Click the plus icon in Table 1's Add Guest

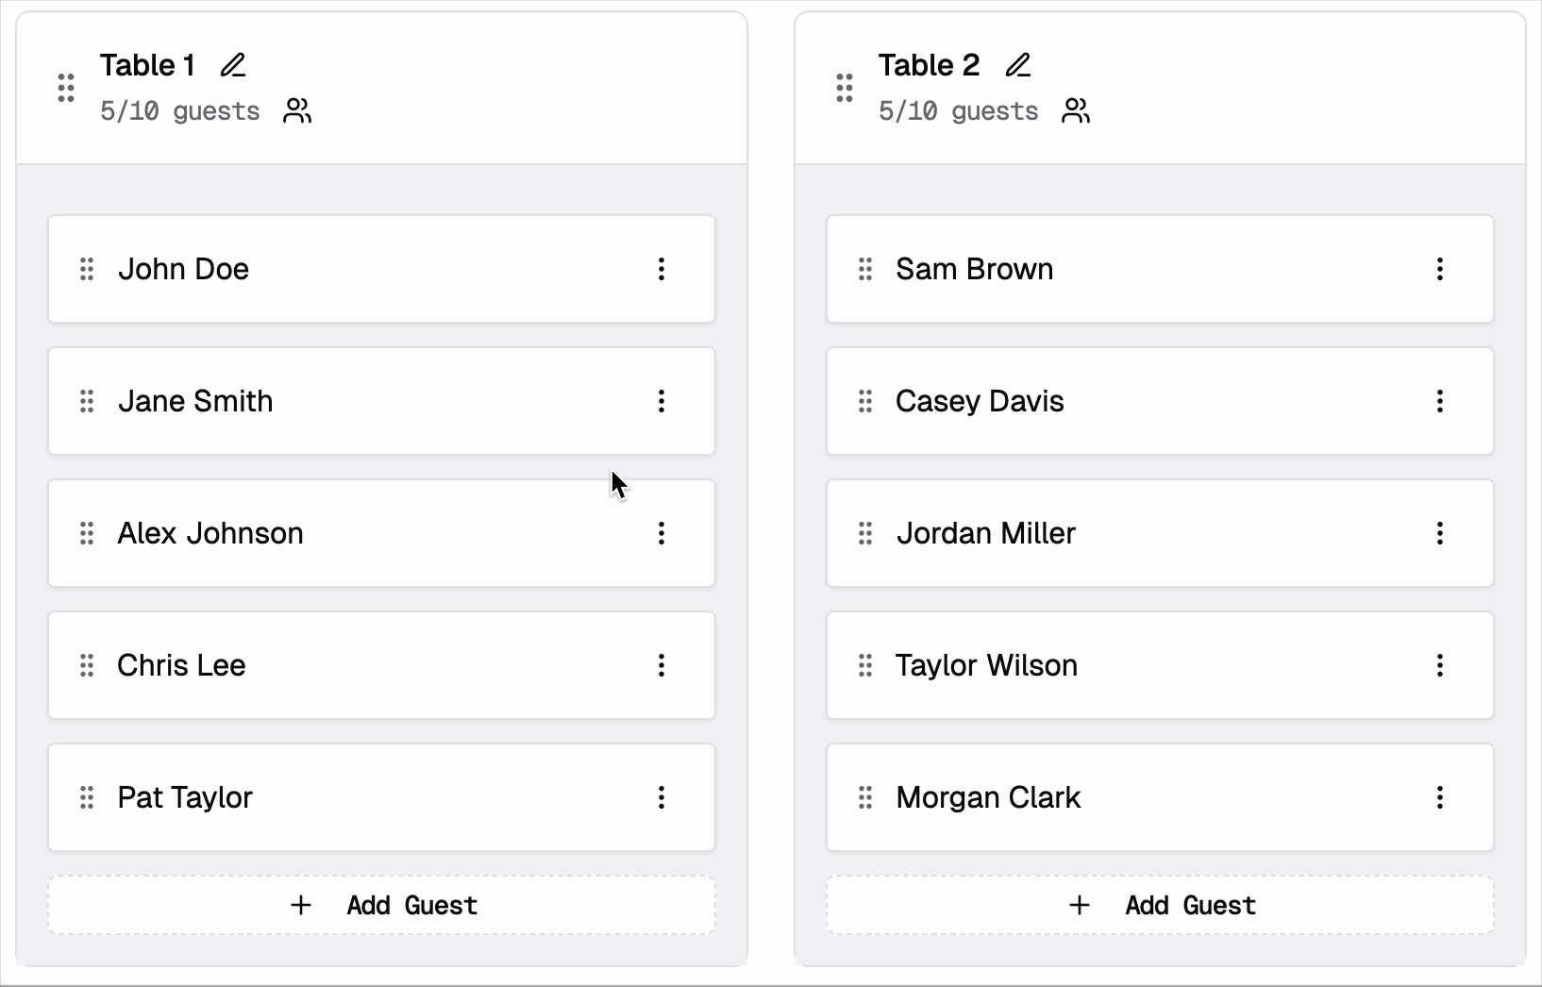(x=300, y=905)
